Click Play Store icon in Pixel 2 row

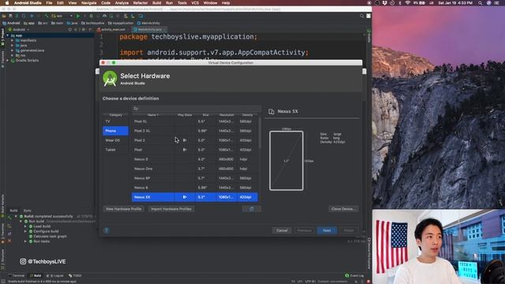click(x=185, y=140)
